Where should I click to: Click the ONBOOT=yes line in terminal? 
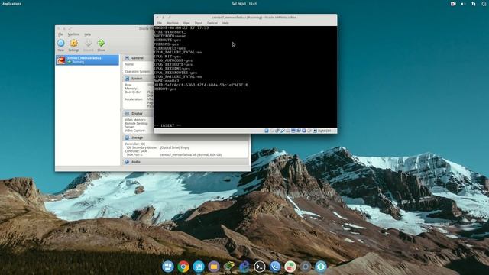[x=165, y=89]
